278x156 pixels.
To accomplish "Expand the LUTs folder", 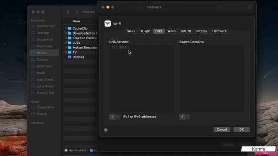I will click(x=66, y=42).
